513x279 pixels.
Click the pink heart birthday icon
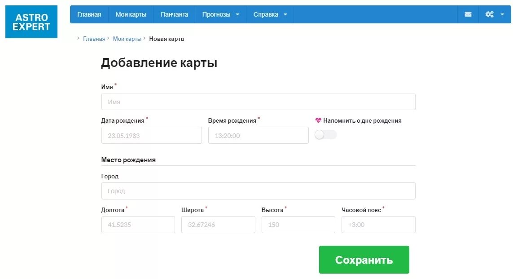pyautogui.click(x=318, y=120)
